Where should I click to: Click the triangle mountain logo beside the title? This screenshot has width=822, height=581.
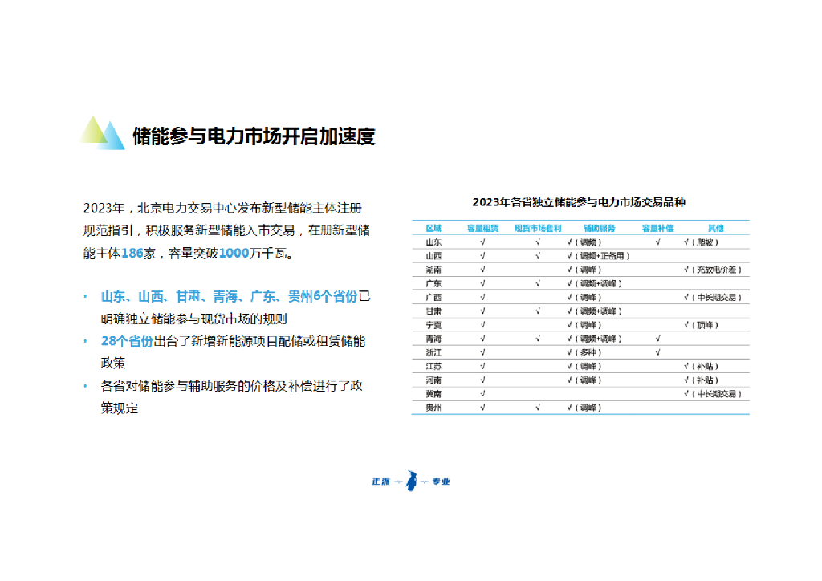(103, 132)
